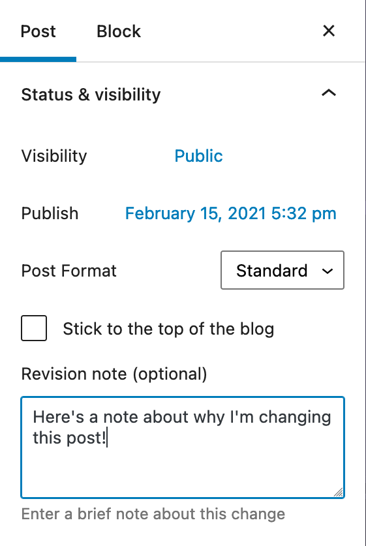The height and width of the screenshot is (546, 366).
Task: Collapse the section using the up chevron icon
Action: pos(329,93)
